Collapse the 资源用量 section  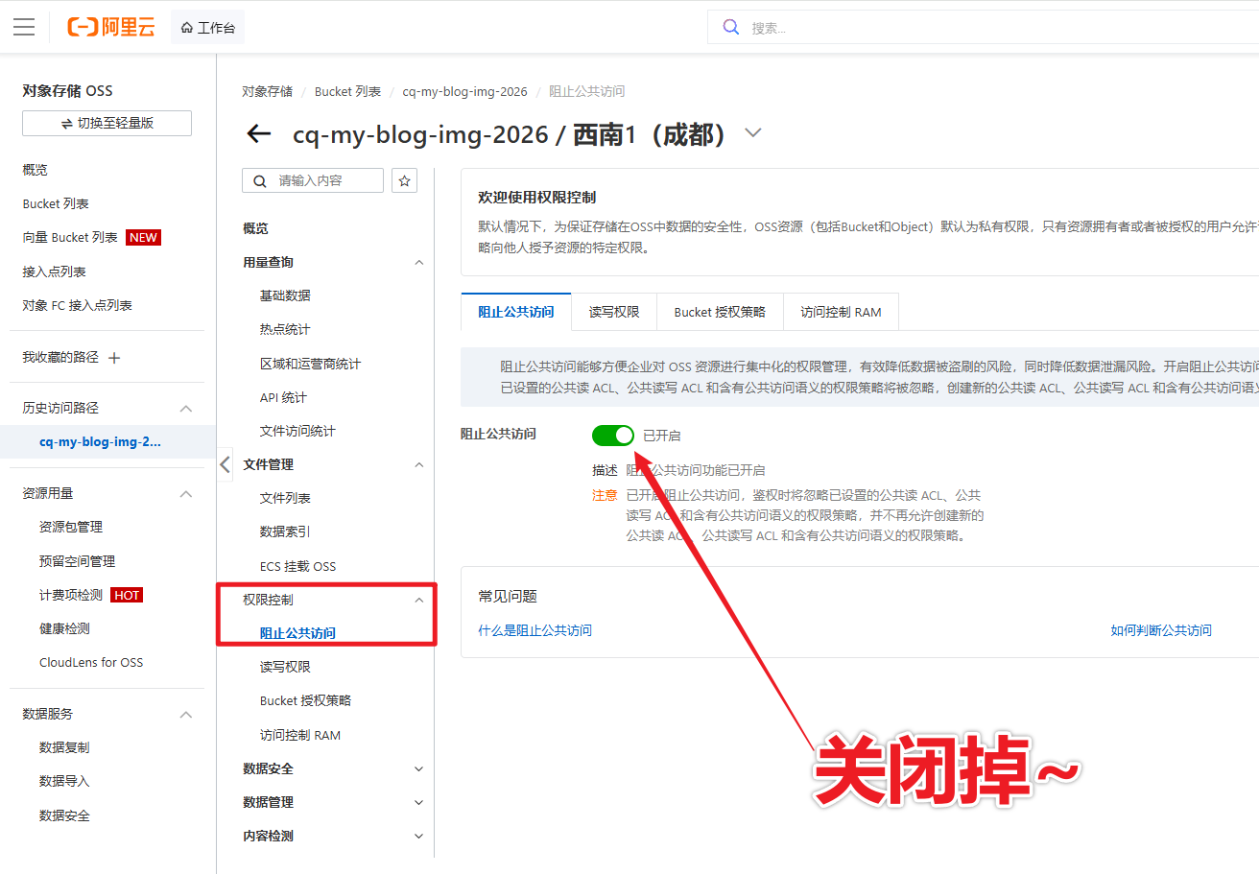pos(186,493)
